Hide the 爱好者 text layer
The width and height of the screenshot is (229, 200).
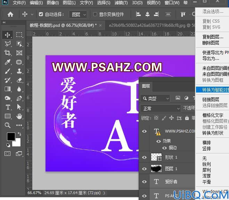[x=145, y=182]
